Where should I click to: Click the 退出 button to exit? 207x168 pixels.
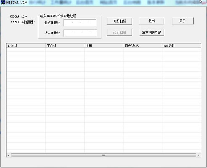point(152,21)
